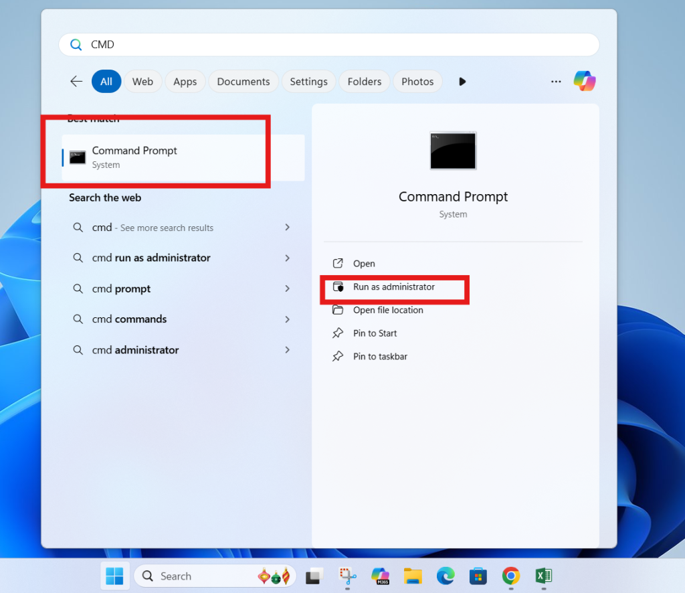This screenshot has height=593, width=685.
Task: Switch to the Apps filter tab
Action: [x=185, y=81]
